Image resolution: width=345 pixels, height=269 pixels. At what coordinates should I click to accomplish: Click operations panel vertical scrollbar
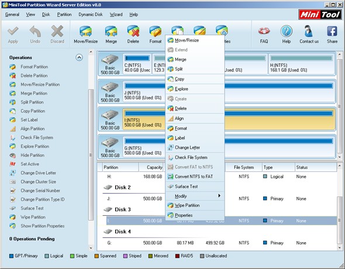(x=91, y=154)
